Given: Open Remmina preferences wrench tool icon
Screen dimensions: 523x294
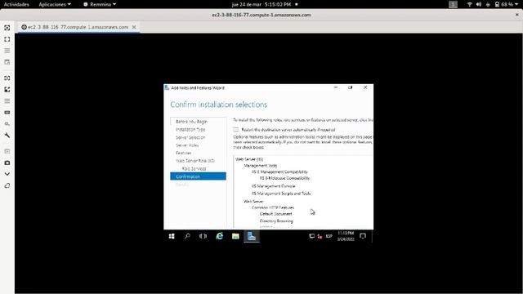Looking at the screenshot, I should coord(7,136).
